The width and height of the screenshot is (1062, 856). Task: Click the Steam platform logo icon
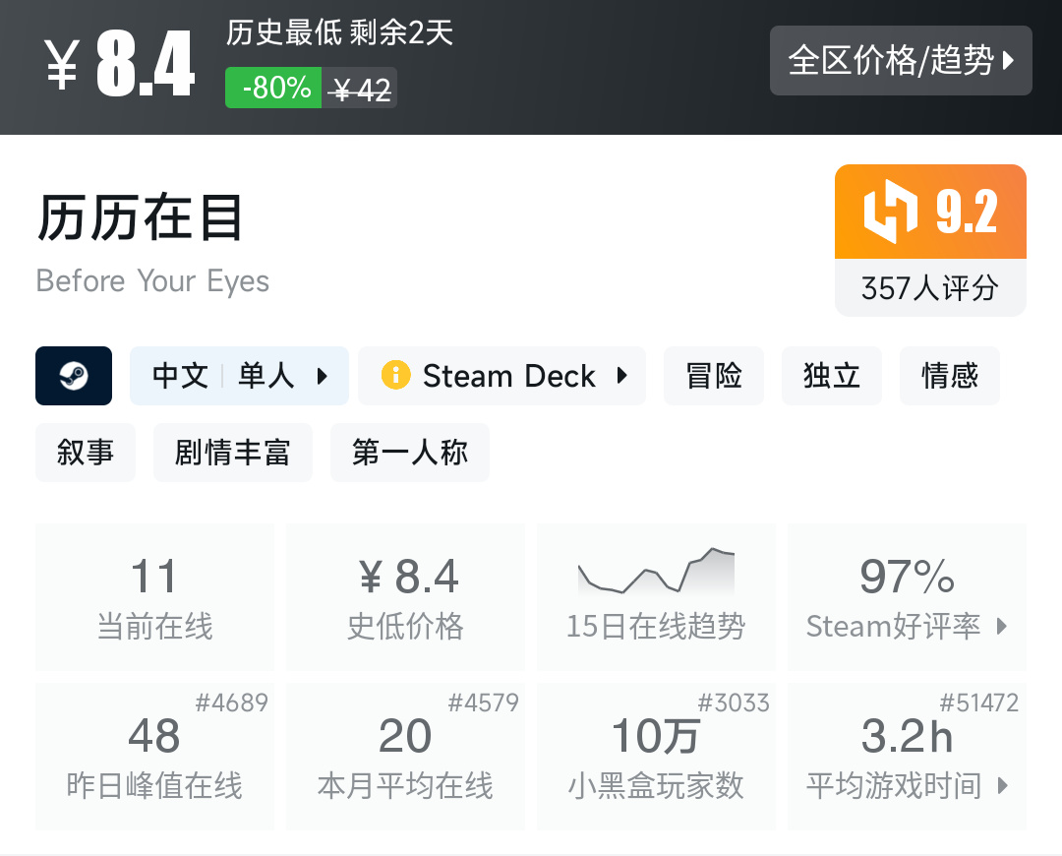click(74, 376)
